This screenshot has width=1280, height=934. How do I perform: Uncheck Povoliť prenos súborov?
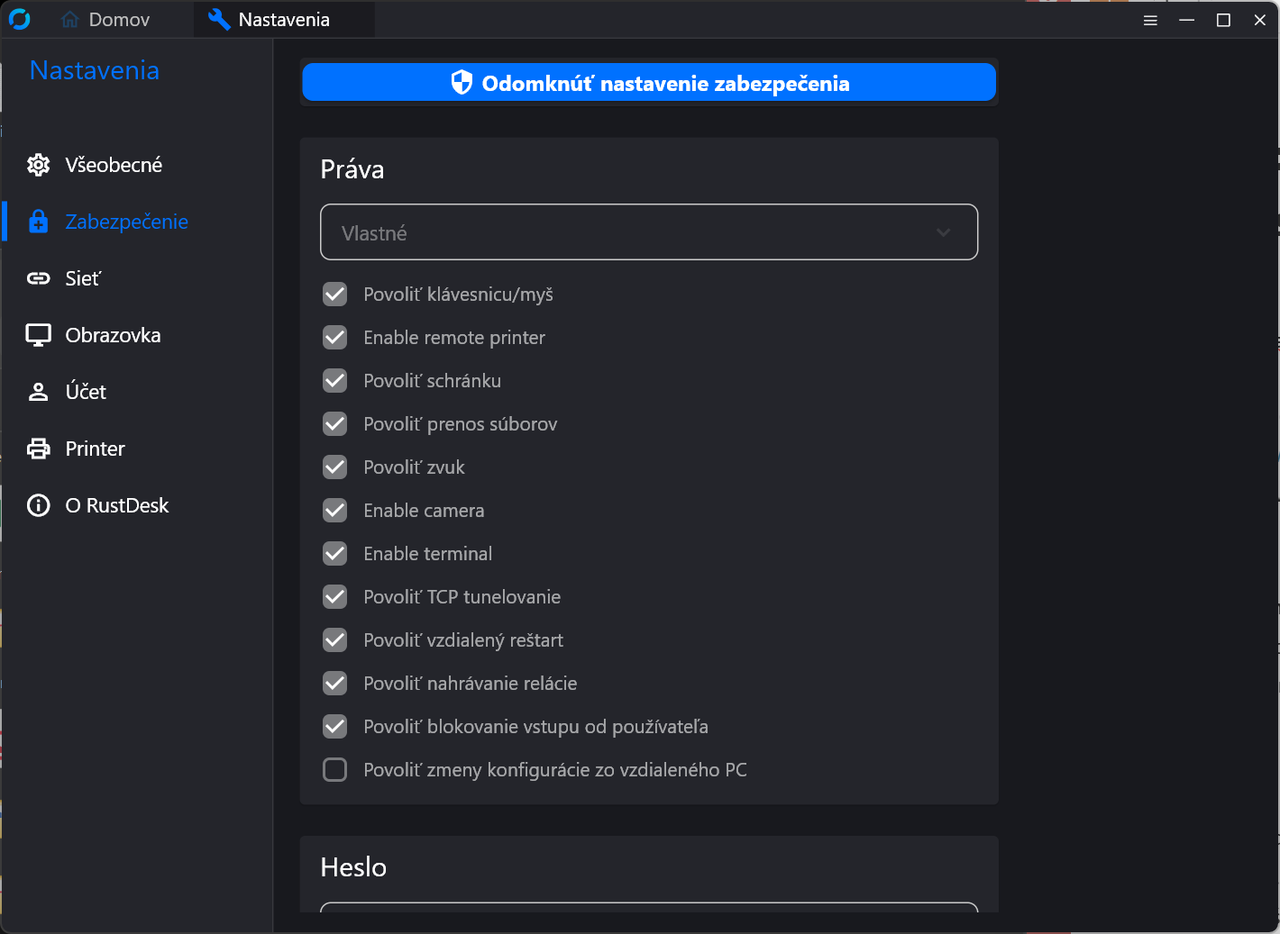[334, 424]
